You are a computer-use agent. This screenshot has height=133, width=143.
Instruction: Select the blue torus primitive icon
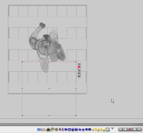pyautogui.click(x=69, y=129)
